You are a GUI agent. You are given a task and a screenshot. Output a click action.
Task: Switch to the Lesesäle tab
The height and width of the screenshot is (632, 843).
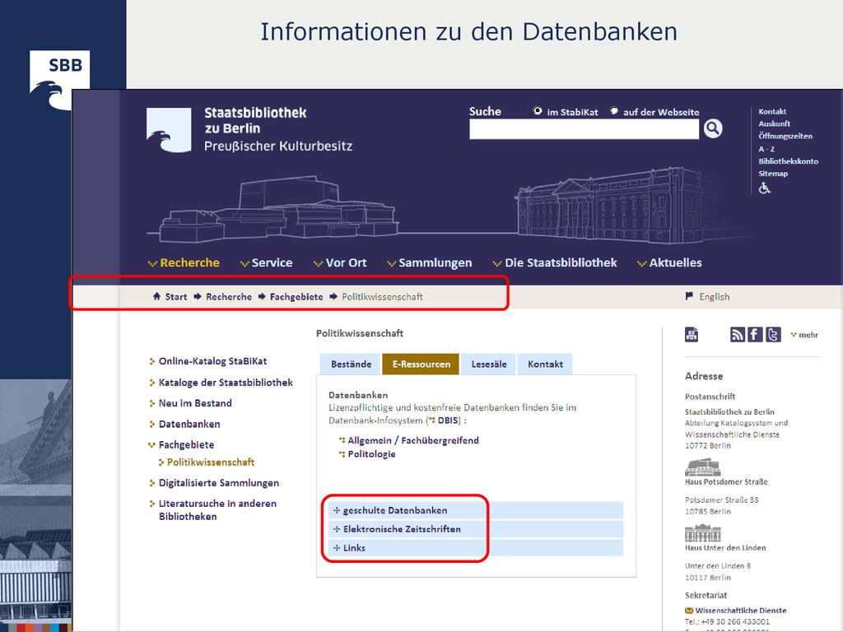(x=489, y=365)
